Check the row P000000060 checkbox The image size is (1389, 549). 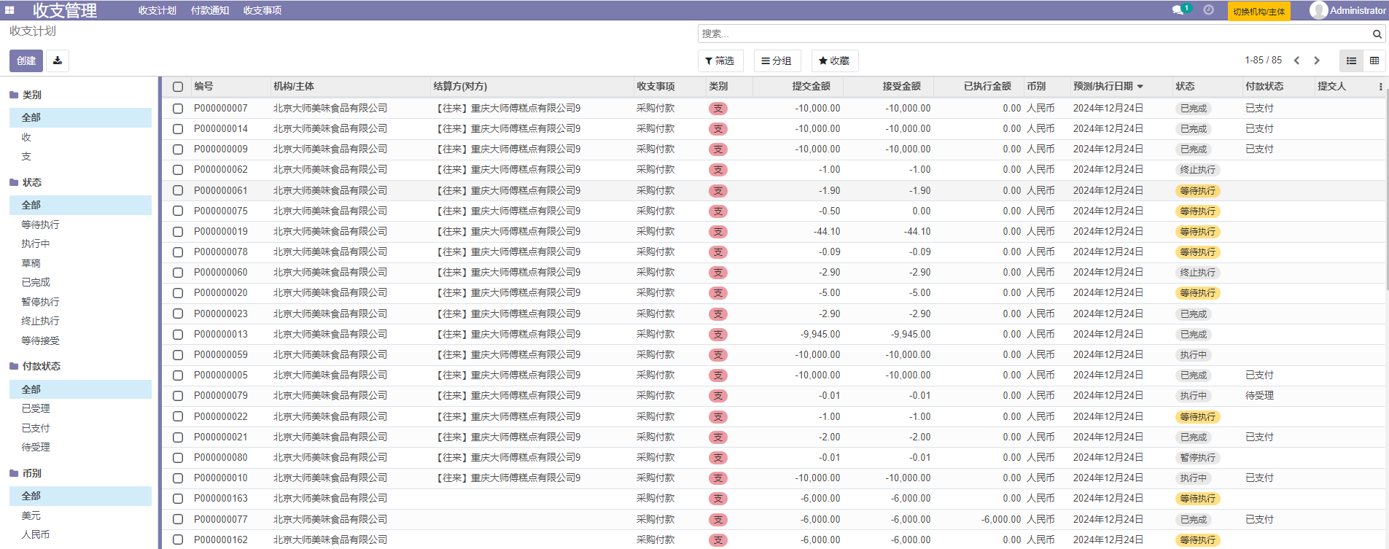[x=178, y=273]
